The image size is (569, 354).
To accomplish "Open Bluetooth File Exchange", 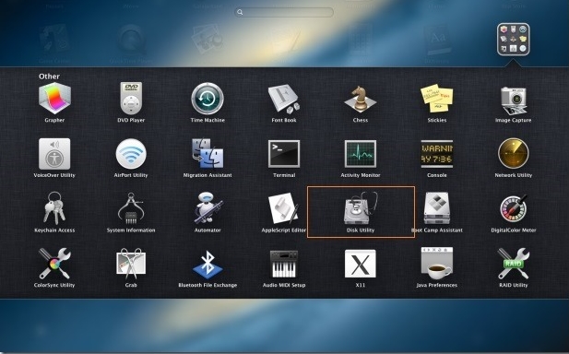I will (x=207, y=265).
